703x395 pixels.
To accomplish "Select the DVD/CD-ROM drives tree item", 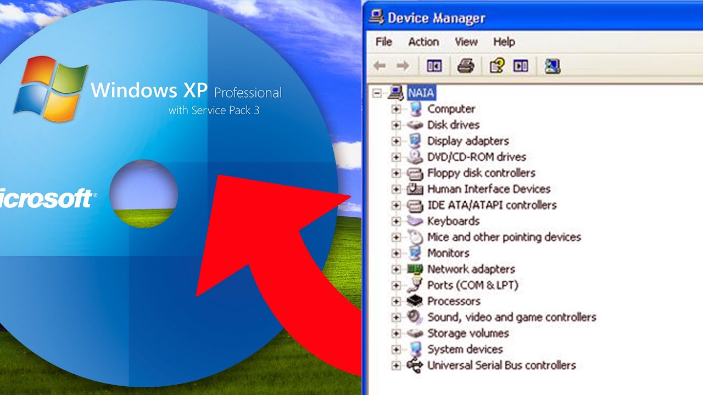I will click(x=477, y=157).
